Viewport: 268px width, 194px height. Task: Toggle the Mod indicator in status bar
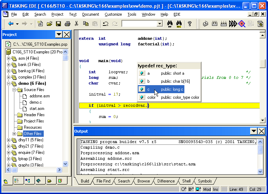pos(207,189)
